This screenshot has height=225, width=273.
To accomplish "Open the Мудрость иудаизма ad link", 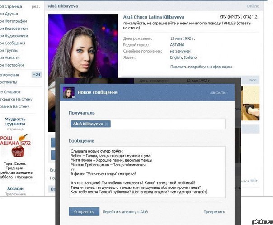I will click(x=15, y=121).
